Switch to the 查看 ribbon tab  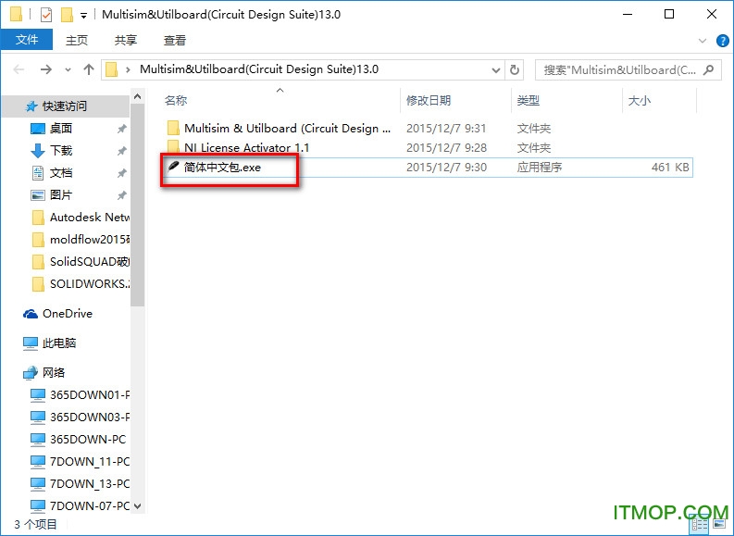[x=175, y=40]
